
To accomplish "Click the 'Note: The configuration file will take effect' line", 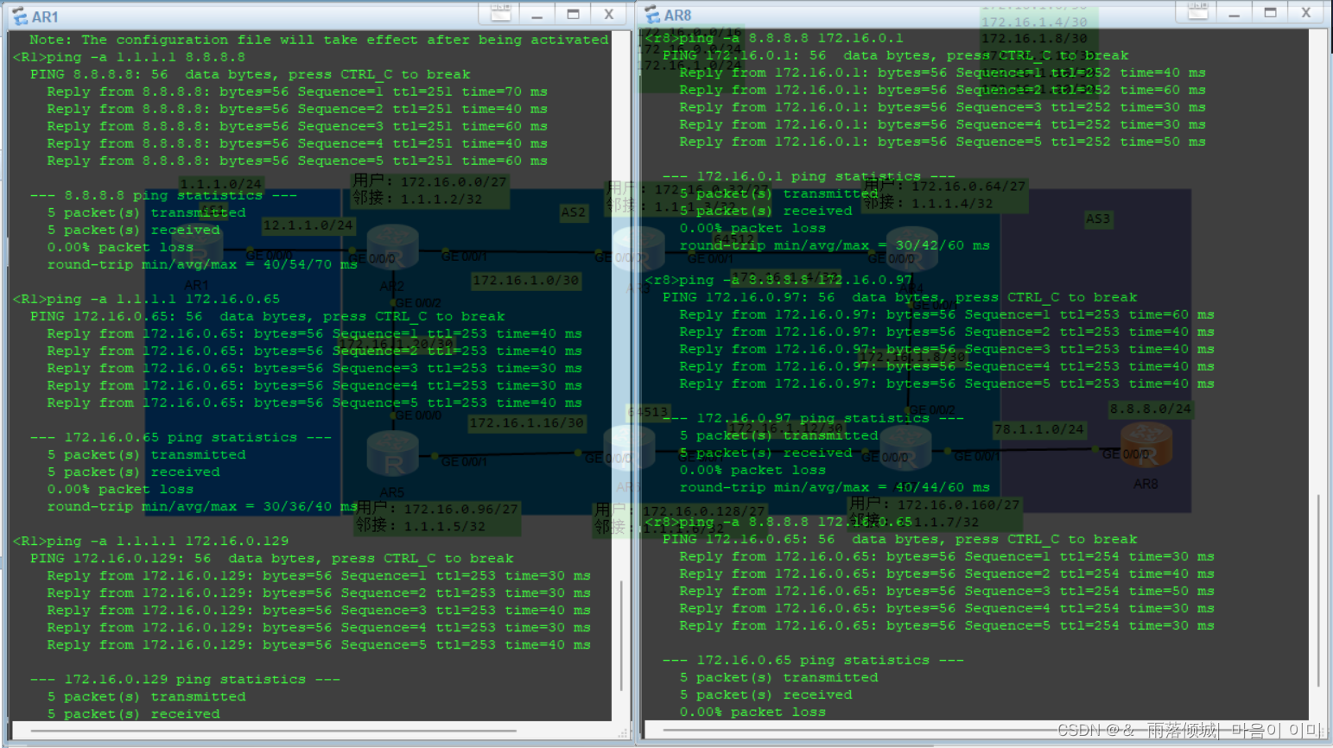I will point(319,40).
